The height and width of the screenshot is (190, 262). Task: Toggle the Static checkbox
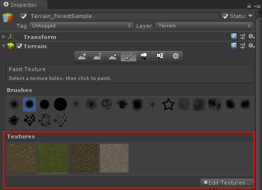point(225,17)
